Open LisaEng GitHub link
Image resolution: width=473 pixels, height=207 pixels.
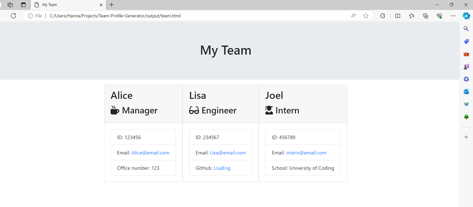222,168
